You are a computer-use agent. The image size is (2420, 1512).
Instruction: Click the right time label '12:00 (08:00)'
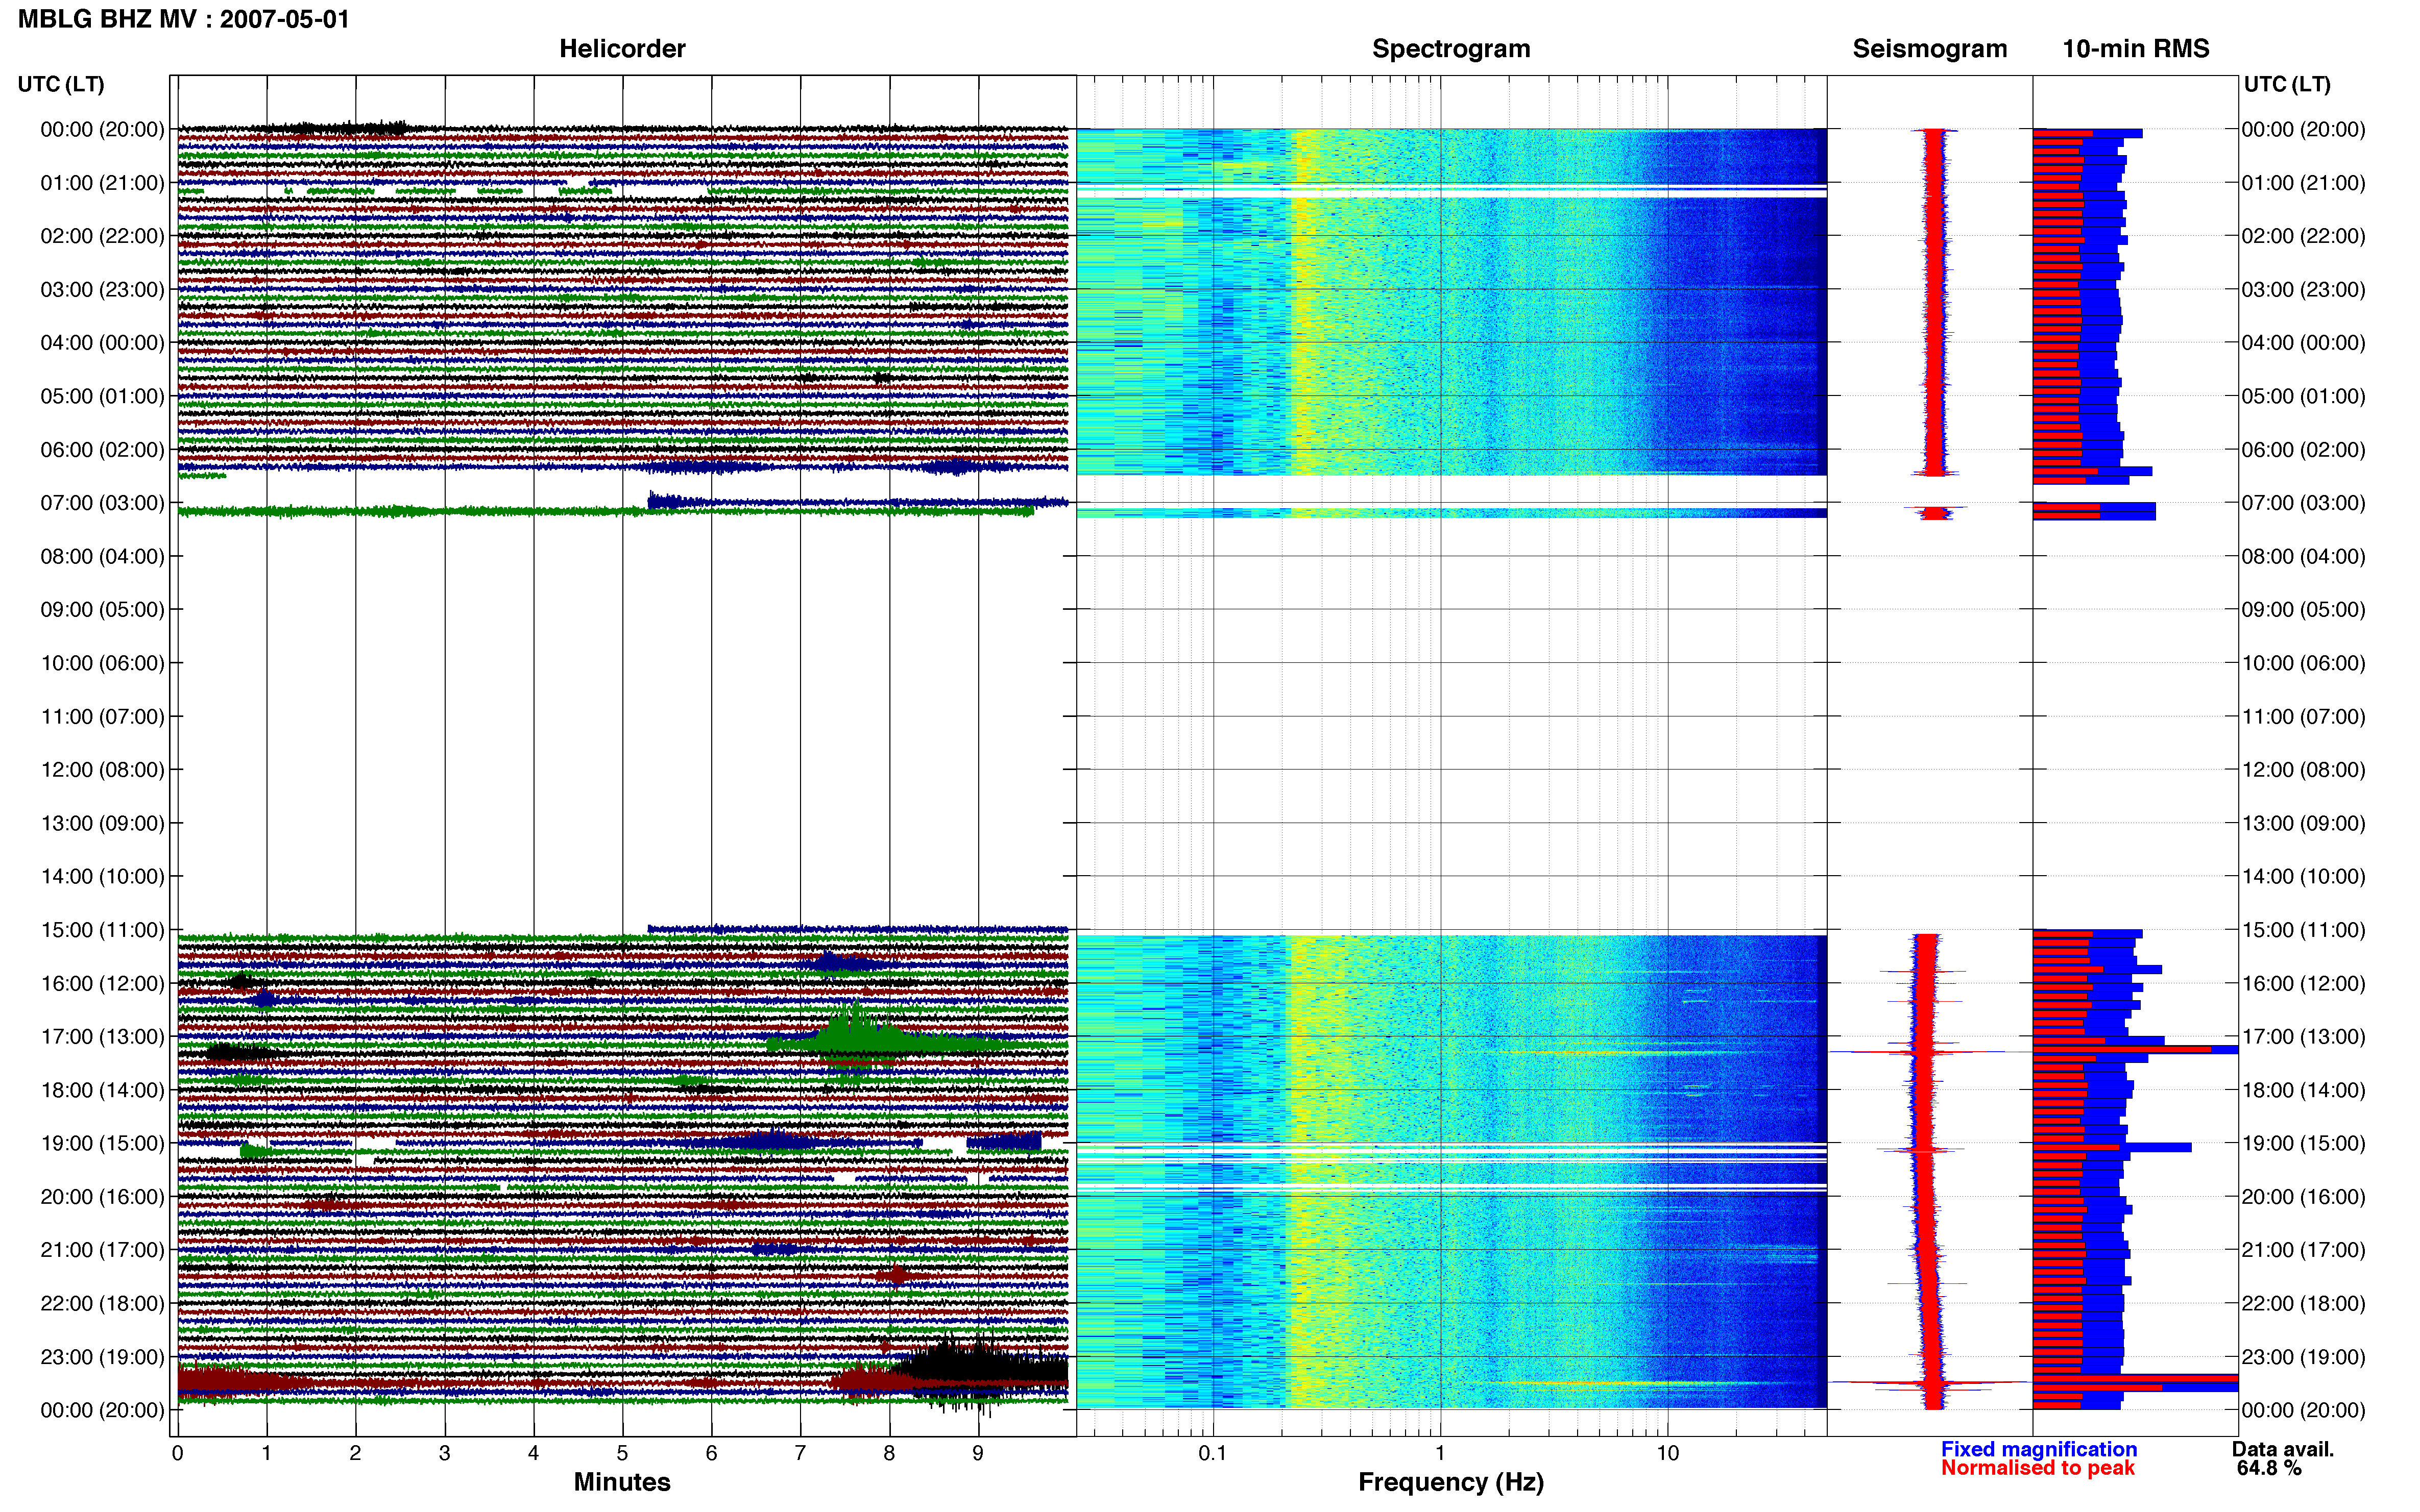click(2303, 770)
